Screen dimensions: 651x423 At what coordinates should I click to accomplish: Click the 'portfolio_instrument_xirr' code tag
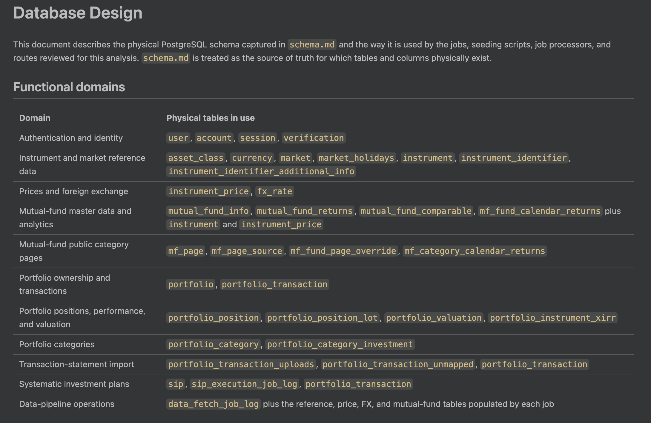[x=553, y=318]
